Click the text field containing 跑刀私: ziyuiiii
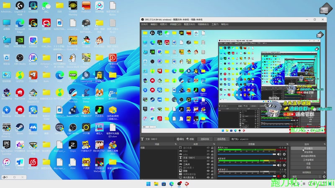 278,139
